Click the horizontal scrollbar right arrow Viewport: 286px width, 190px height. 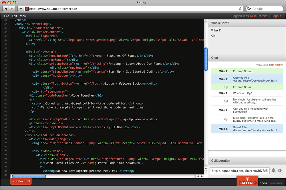coord(202,176)
